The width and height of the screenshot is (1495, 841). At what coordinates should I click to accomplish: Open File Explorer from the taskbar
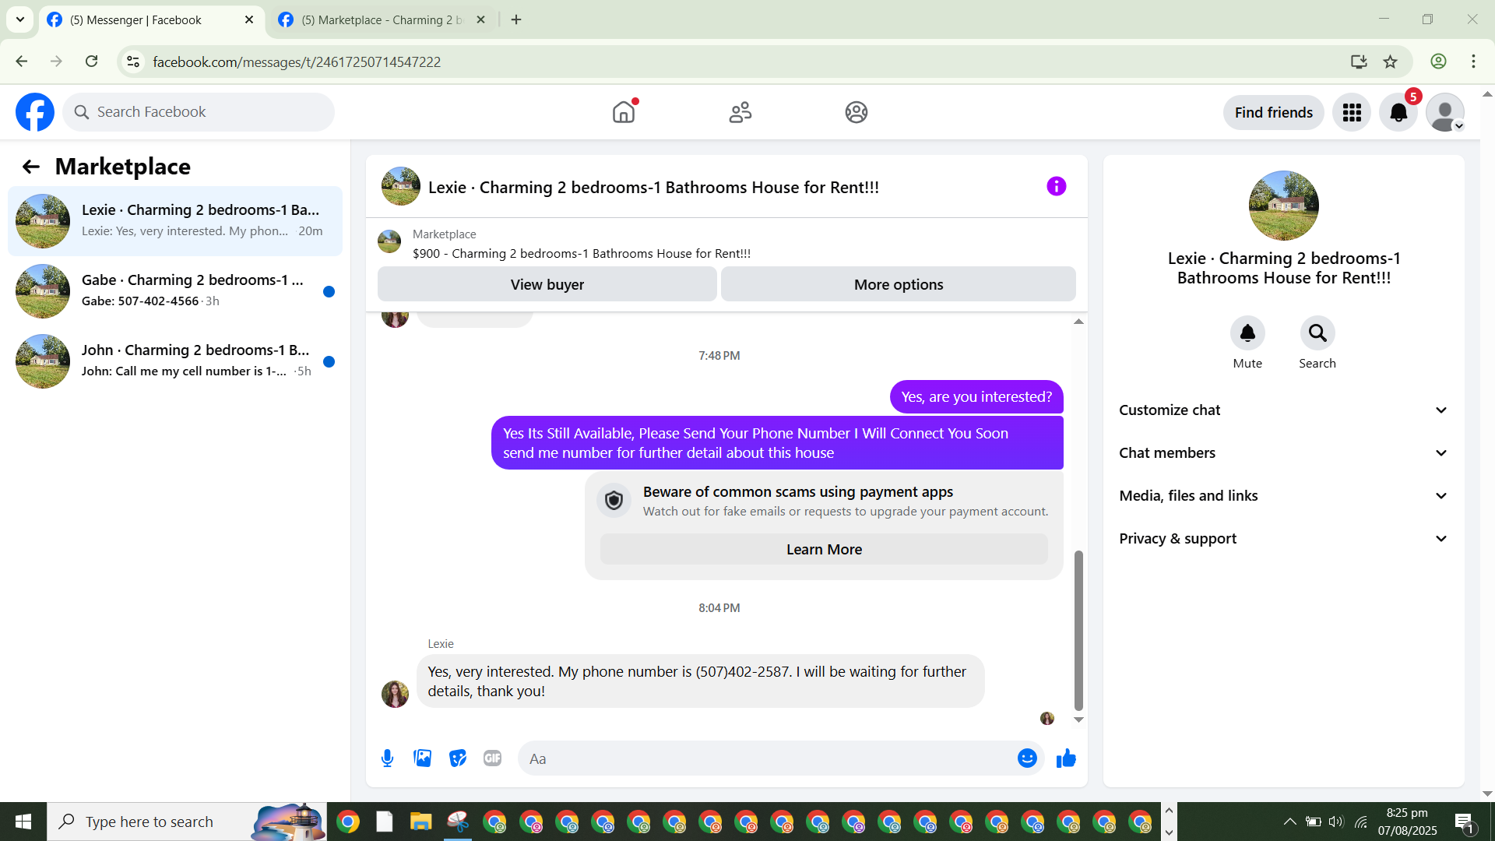tap(421, 822)
